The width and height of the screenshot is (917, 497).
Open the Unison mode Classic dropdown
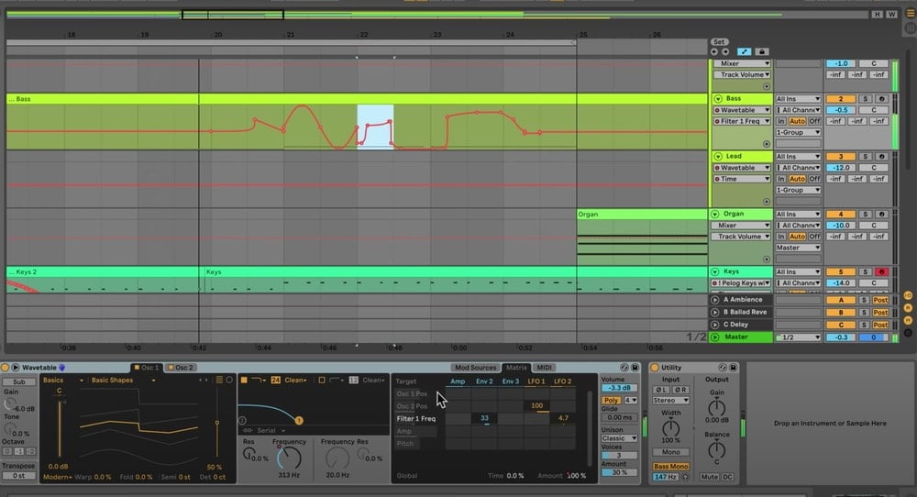coord(618,438)
